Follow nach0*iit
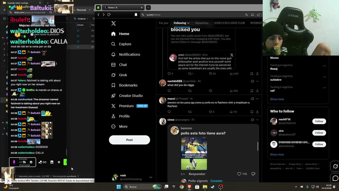This screenshot has width=339, height=191. tap(319, 121)
